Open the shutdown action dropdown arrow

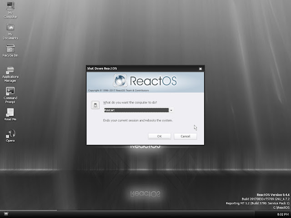pos(171,110)
